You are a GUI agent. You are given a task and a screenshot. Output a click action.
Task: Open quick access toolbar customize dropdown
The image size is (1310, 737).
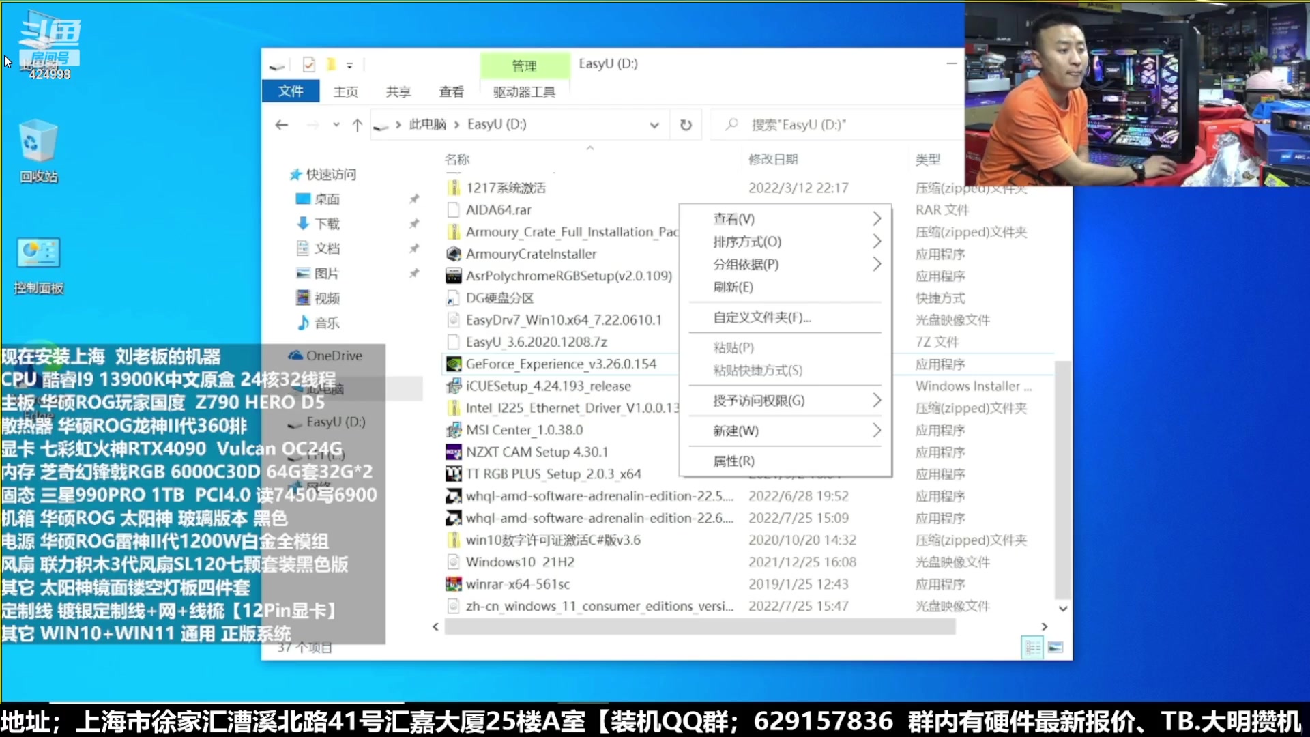tap(349, 66)
